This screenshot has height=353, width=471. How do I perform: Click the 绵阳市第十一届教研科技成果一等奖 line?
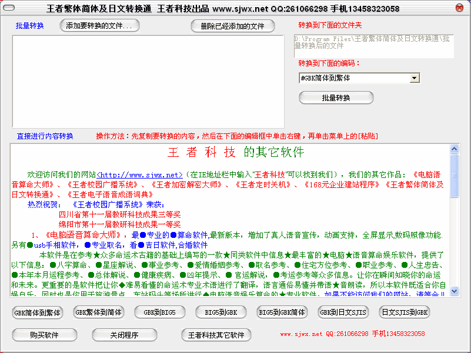(x=119, y=224)
